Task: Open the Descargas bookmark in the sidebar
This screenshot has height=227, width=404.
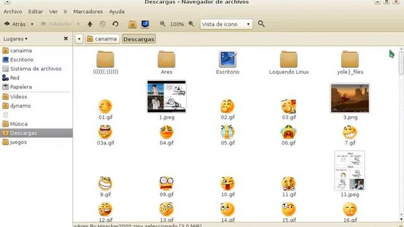Action: [x=37, y=133]
